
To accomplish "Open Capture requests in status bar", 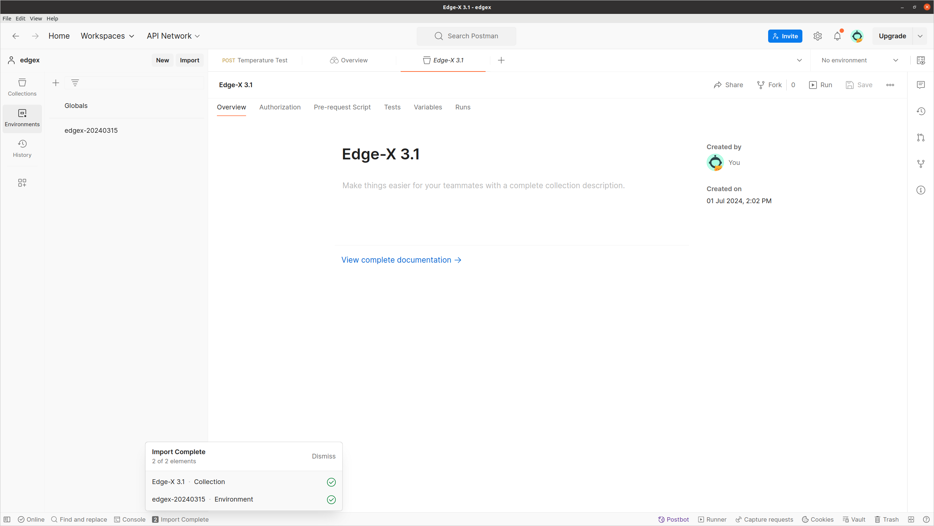I will (x=764, y=519).
